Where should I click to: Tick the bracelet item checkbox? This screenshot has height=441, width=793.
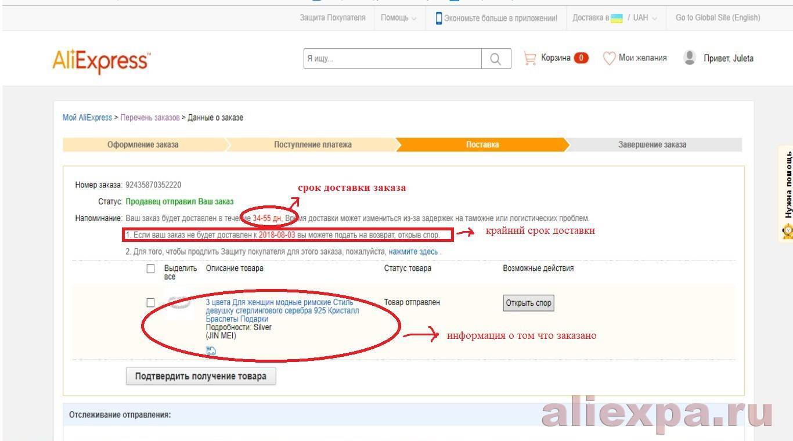[151, 302]
